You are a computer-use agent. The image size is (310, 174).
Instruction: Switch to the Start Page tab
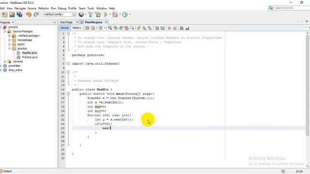coord(66,22)
